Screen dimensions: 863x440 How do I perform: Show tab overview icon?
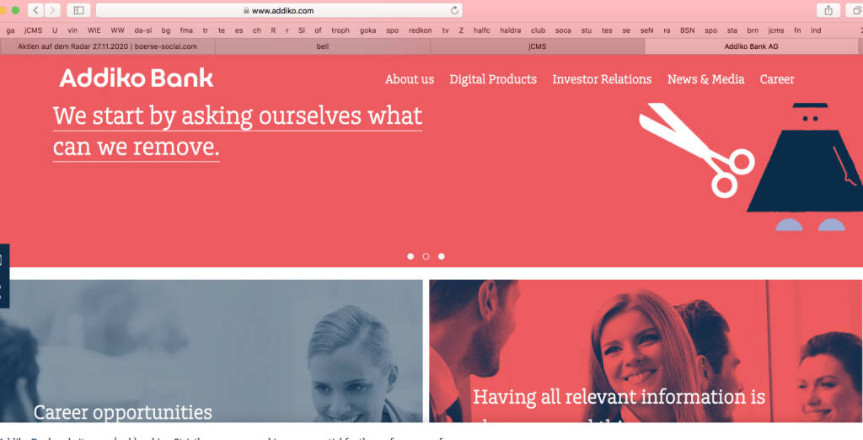[x=856, y=10]
